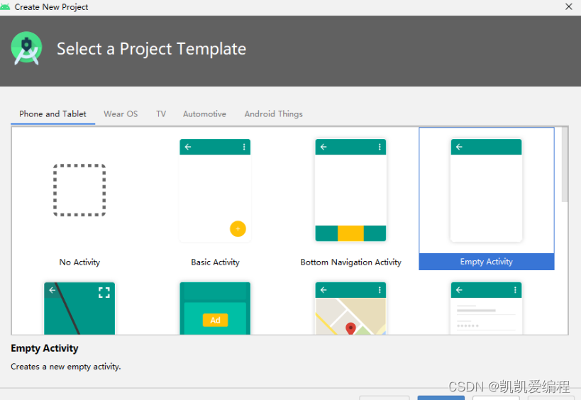
Task: Switch to the Automotive tab
Action: 204,114
